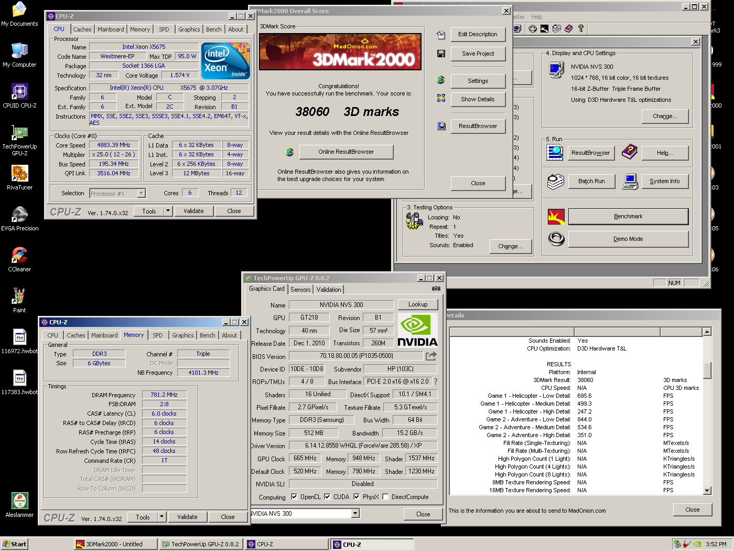
Task: Click Change in Display and CPU Settings
Action: pyautogui.click(x=665, y=116)
